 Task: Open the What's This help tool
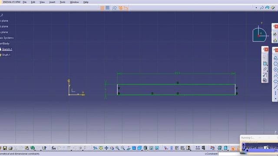click(44, 148)
